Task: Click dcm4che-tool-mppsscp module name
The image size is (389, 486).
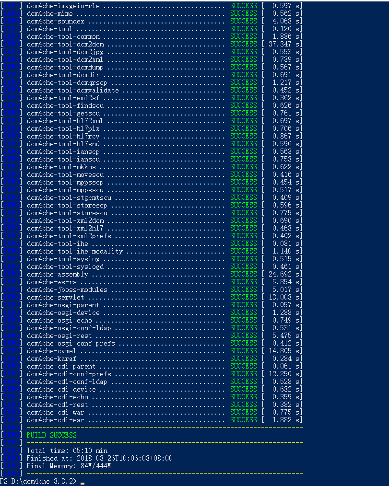Action: click(x=65, y=182)
